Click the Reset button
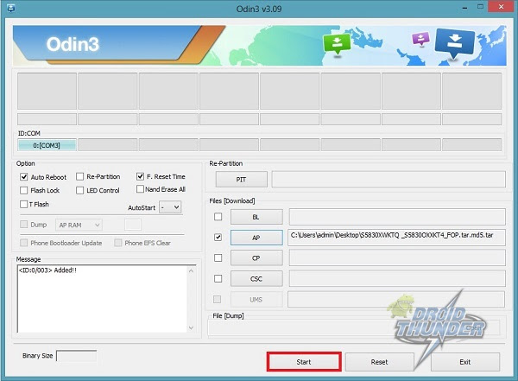 pyautogui.click(x=379, y=362)
